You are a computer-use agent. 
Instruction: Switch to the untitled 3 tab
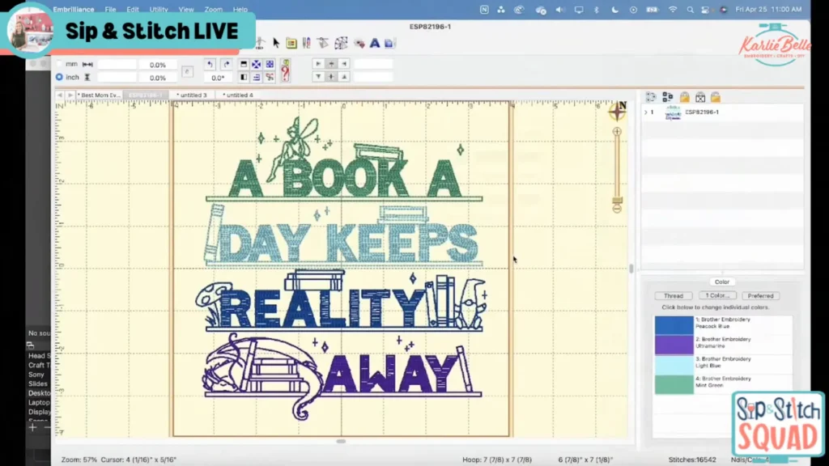[193, 95]
